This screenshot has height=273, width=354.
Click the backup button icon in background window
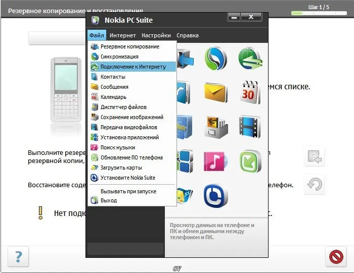point(315,156)
